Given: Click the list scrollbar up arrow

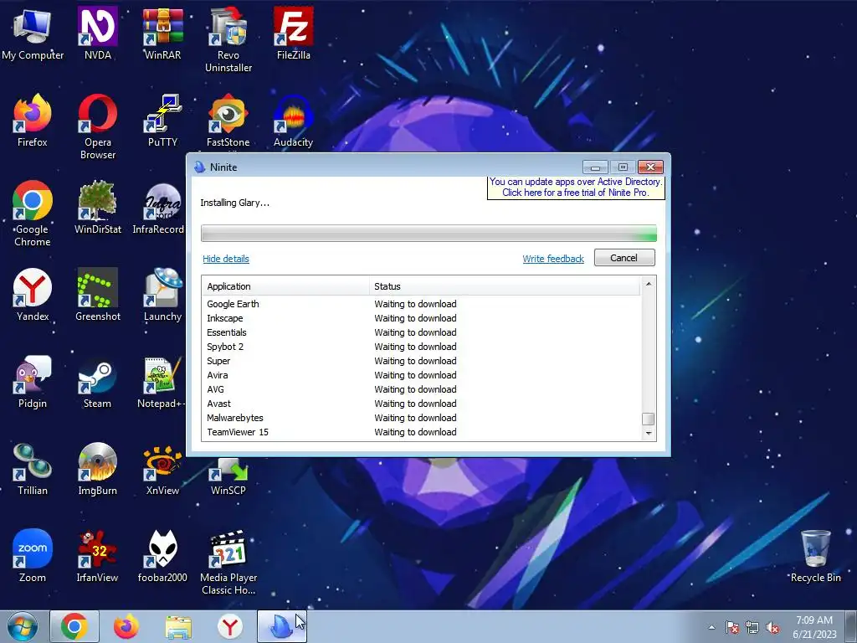Looking at the screenshot, I should pos(649,283).
